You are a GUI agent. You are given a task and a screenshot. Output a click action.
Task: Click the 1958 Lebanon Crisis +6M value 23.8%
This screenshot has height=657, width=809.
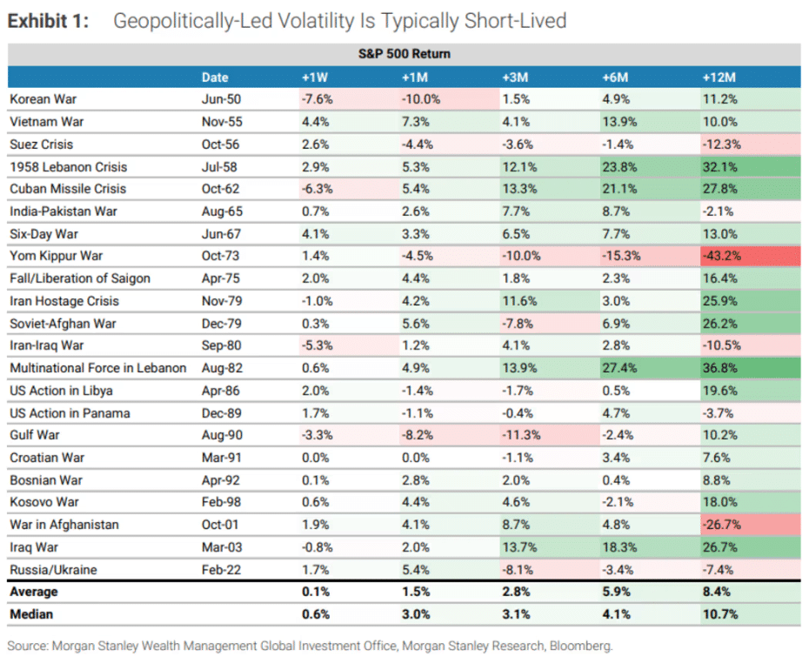click(x=619, y=166)
